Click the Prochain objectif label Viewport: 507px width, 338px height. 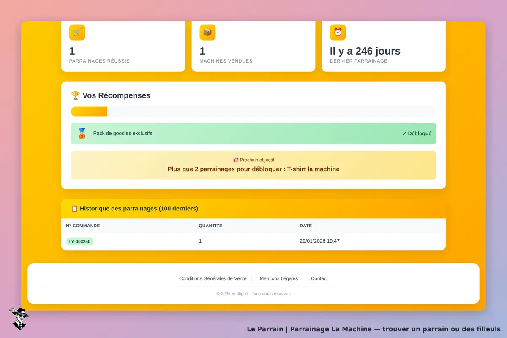pos(257,160)
